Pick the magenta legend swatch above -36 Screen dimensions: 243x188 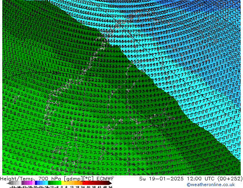31,183
